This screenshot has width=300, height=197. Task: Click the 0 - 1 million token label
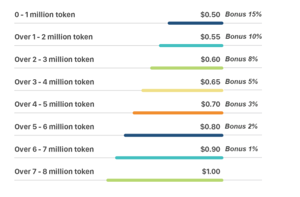[45, 15]
